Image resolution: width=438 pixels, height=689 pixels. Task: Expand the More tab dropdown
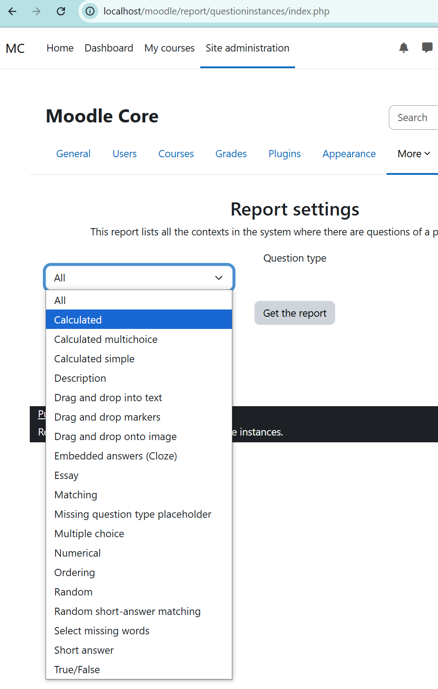point(414,154)
